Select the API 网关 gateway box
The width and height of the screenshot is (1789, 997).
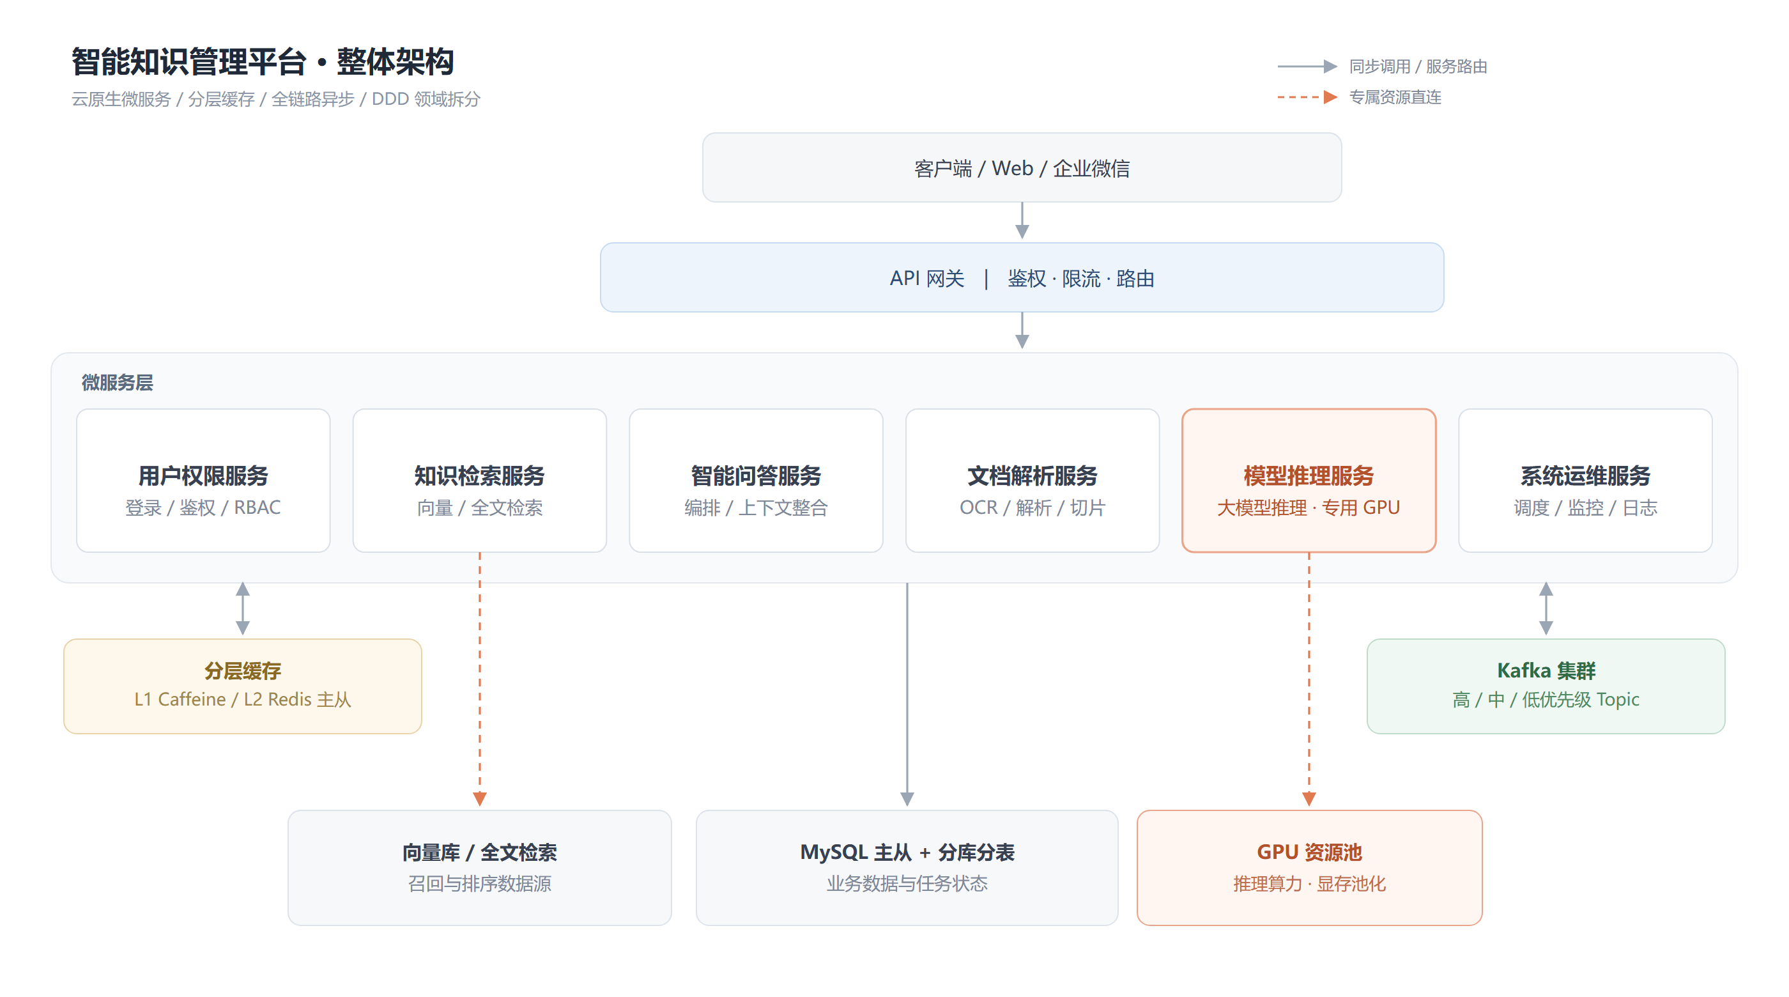[x=1022, y=277]
